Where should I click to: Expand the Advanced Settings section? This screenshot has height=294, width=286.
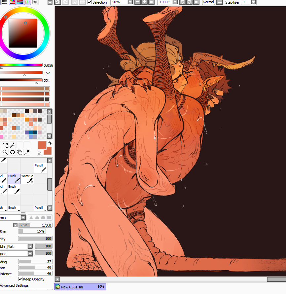(13, 285)
